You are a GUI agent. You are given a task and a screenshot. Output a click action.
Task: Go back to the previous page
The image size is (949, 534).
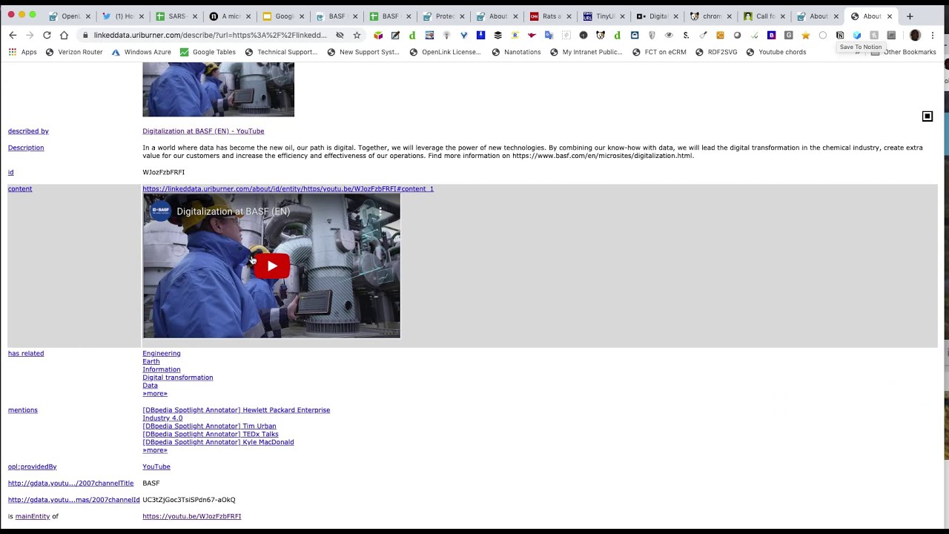point(13,35)
